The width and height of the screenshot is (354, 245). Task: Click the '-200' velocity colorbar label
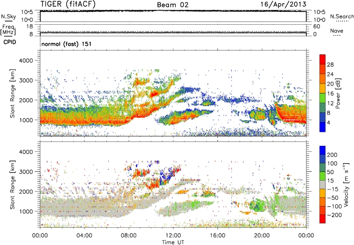click(334, 215)
